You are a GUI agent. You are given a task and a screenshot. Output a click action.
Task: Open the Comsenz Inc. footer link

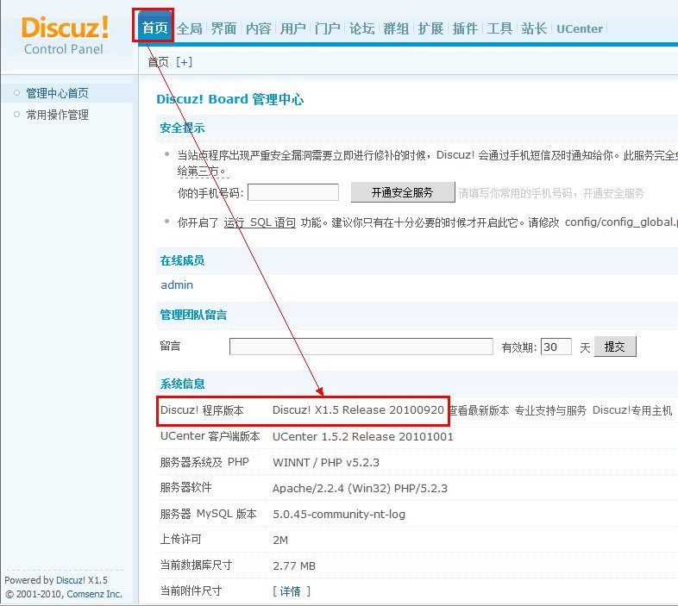click(94, 594)
